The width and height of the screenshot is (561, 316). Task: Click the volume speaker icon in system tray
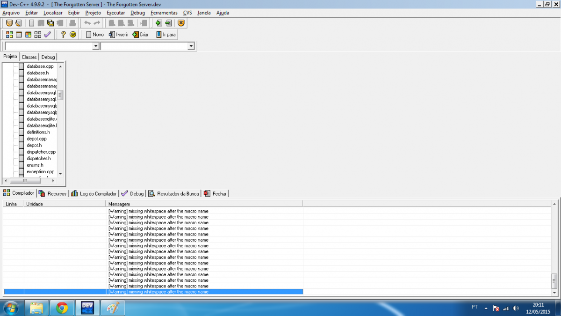[x=516, y=308]
